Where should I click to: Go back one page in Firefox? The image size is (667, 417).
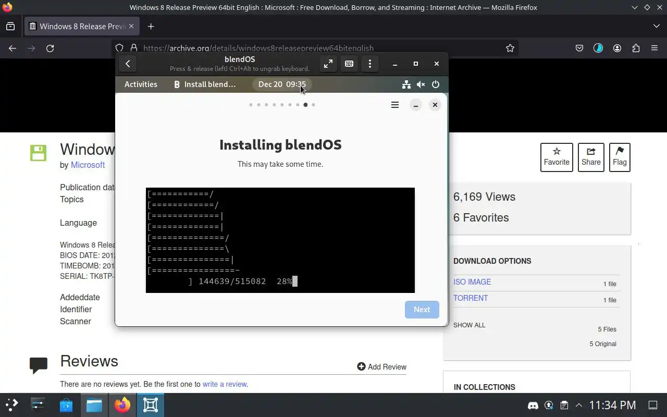[x=13, y=48]
